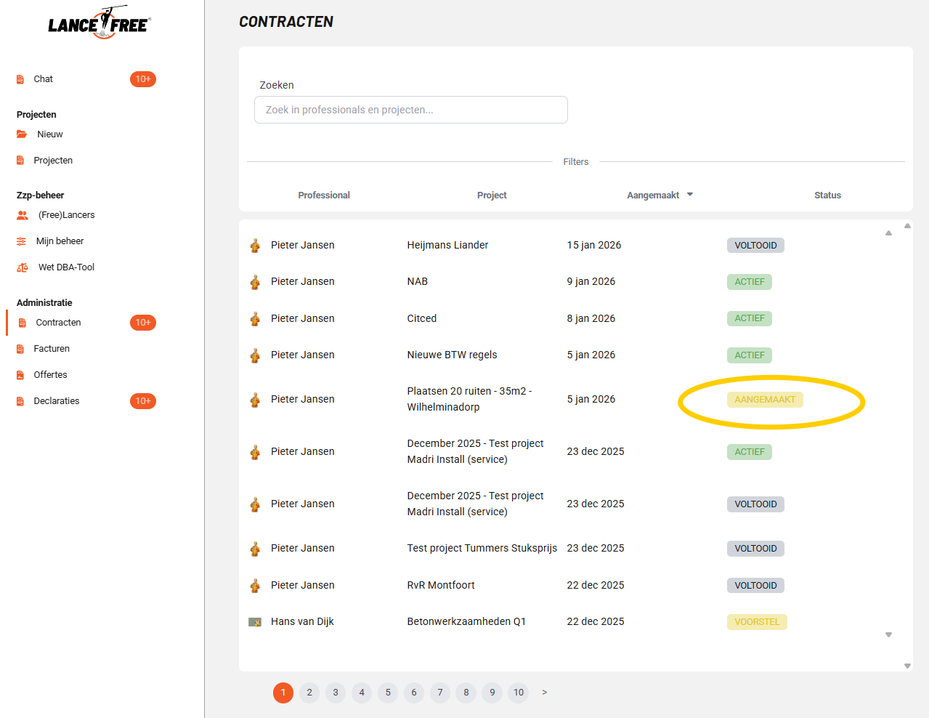
Task: Click the Mijn beheer sliders icon
Action: 21,241
